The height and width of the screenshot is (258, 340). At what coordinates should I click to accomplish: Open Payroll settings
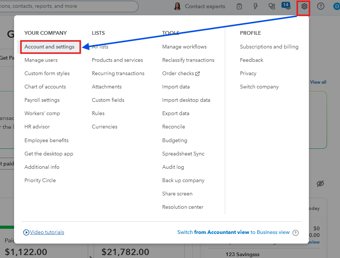(42, 100)
